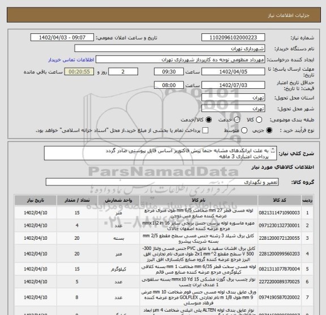Click the شرح کلی نیاز description text area

coord(160,153)
